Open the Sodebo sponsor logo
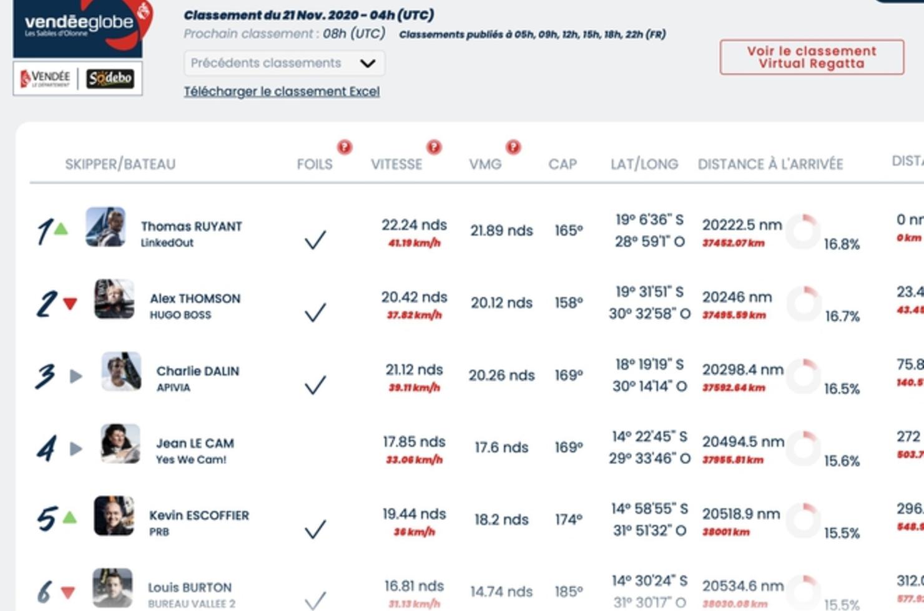 coord(110,79)
